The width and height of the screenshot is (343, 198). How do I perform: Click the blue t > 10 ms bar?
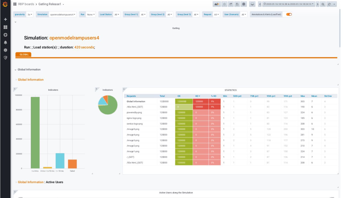click(60, 161)
